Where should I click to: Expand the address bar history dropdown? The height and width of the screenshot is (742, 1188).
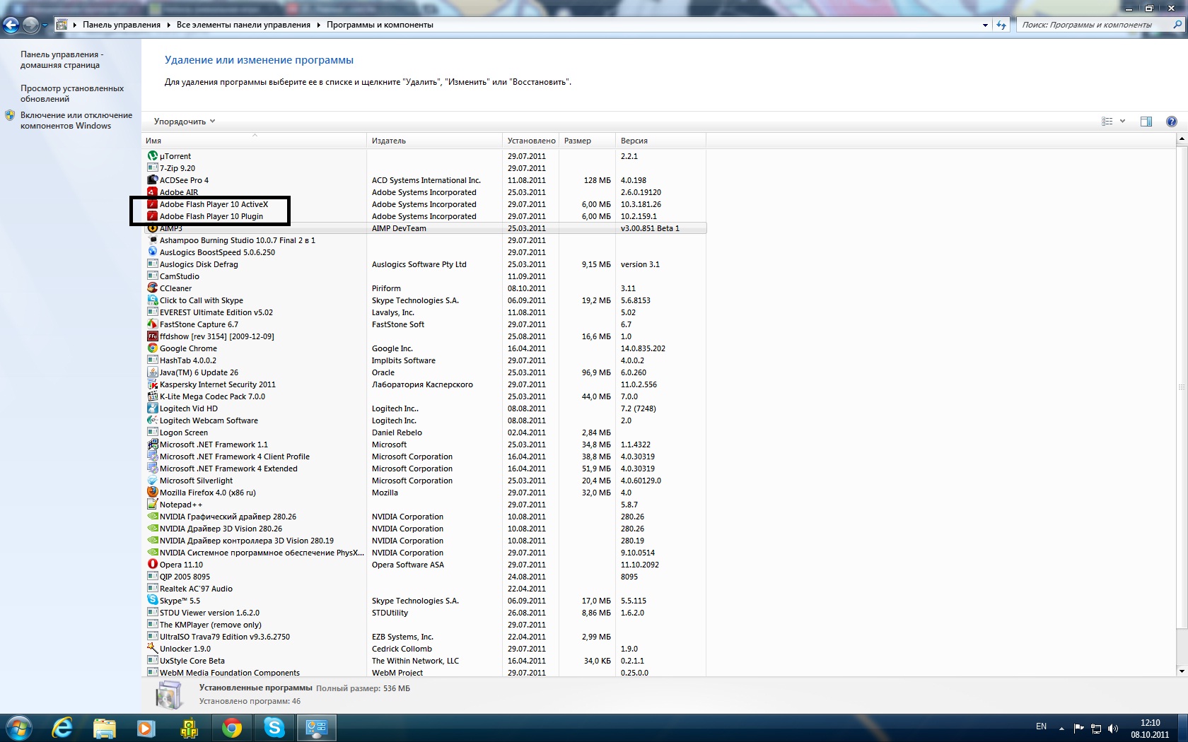point(986,25)
